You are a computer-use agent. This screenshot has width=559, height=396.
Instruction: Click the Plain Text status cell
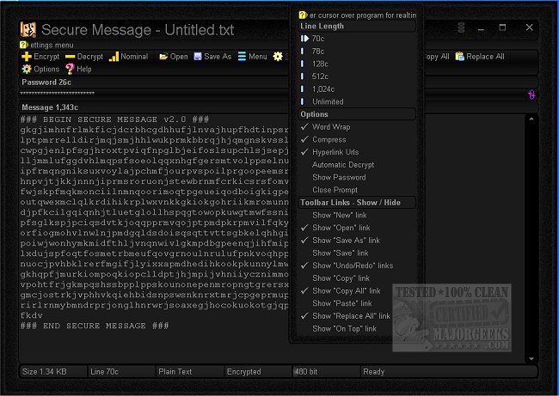pyautogui.click(x=190, y=372)
